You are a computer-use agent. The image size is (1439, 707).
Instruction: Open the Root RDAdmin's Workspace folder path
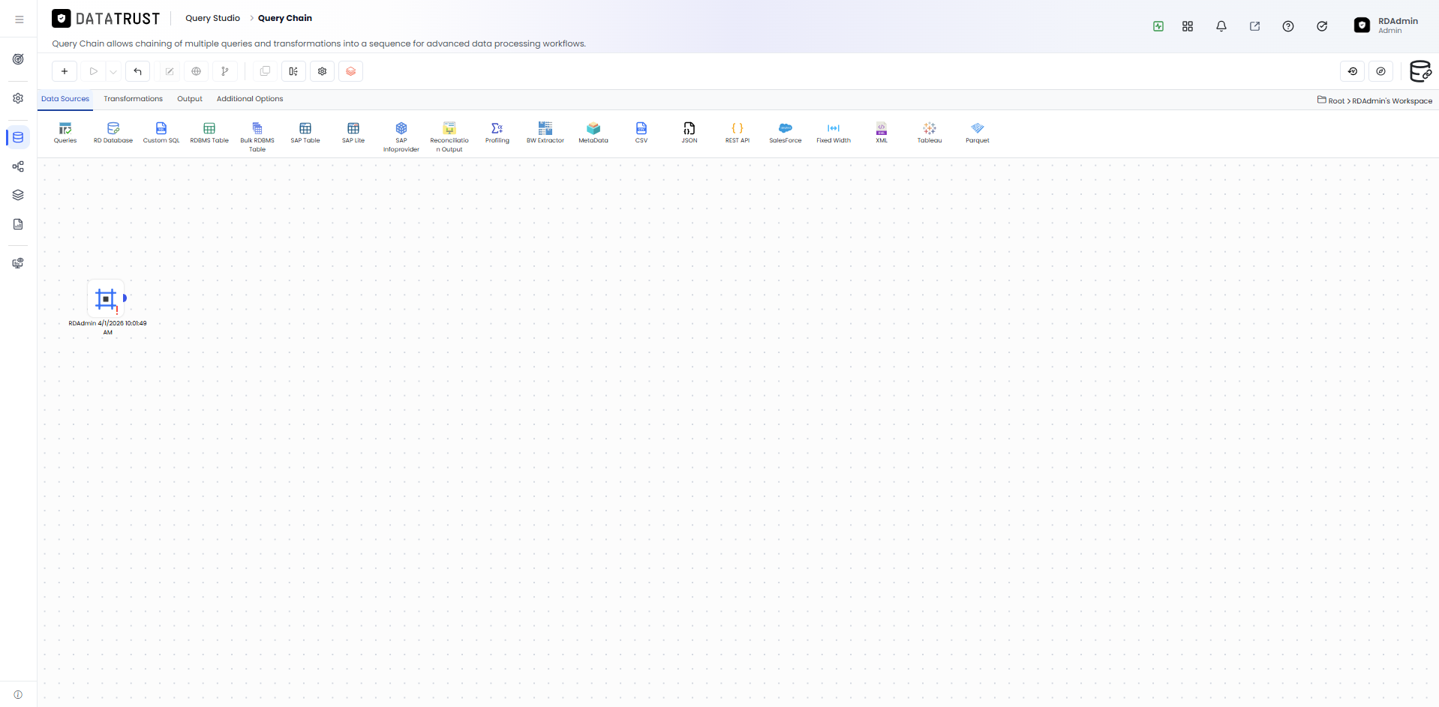point(1374,100)
